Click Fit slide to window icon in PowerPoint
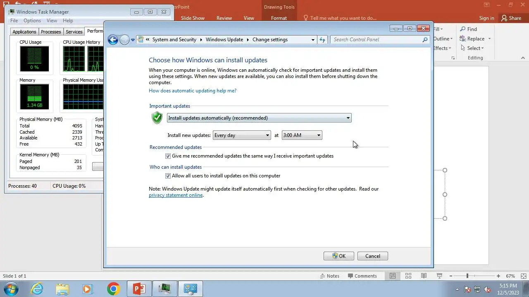529x297 pixels. [523, 276]
